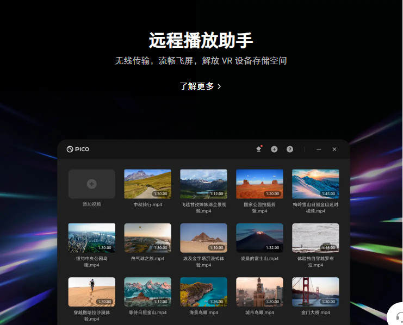
Task: Click the file name 纽约中央公园鸟瞰.mp4
Action: click(x=92, y=262)
